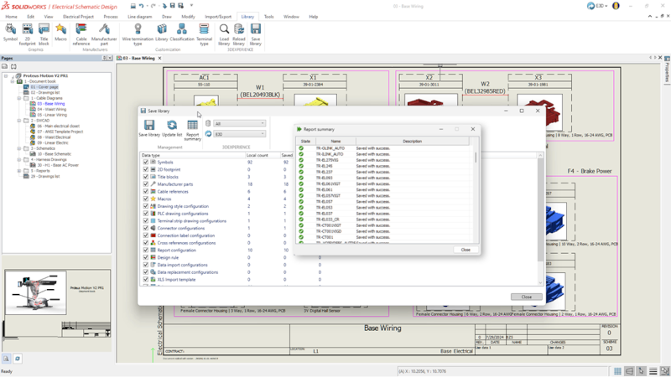
Task: Collapse the 1 - Cable Diagrams folder
Action: (19, 98)
